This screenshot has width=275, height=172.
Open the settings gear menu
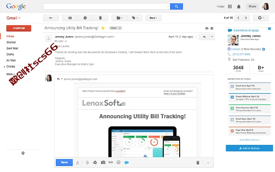(261, 18)
